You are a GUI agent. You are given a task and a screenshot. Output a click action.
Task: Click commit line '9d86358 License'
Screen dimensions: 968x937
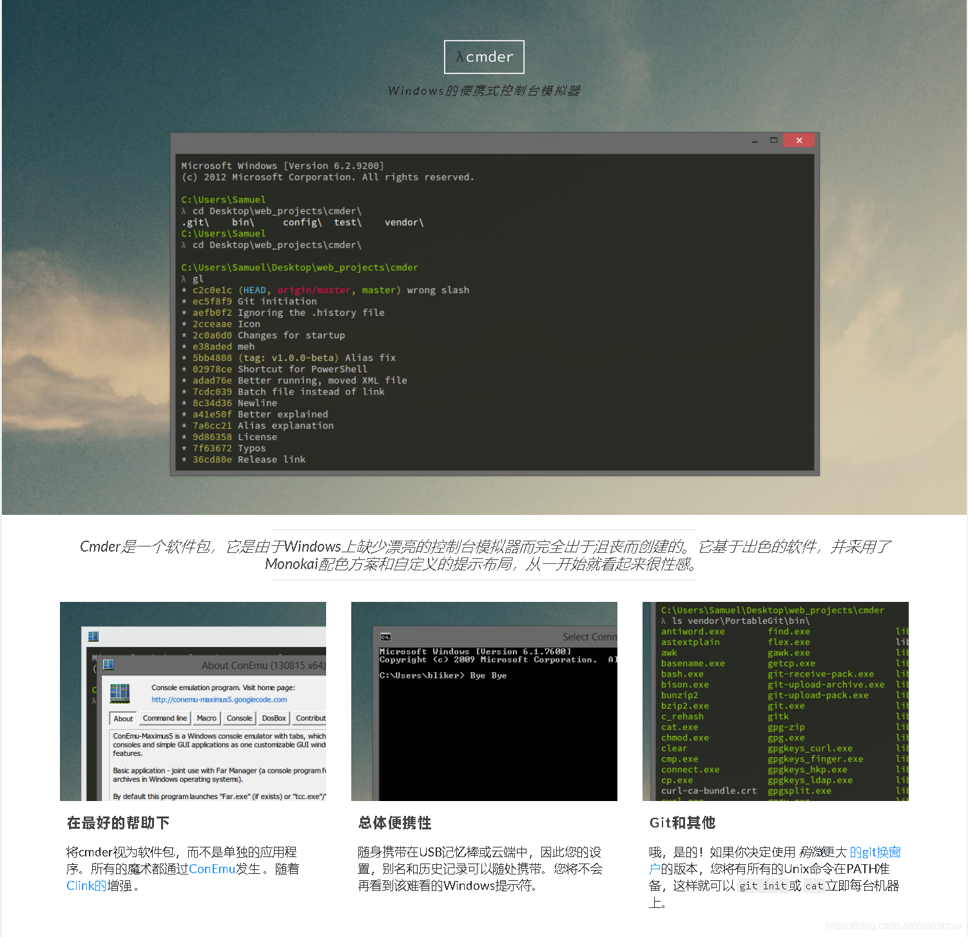point(229,437)
